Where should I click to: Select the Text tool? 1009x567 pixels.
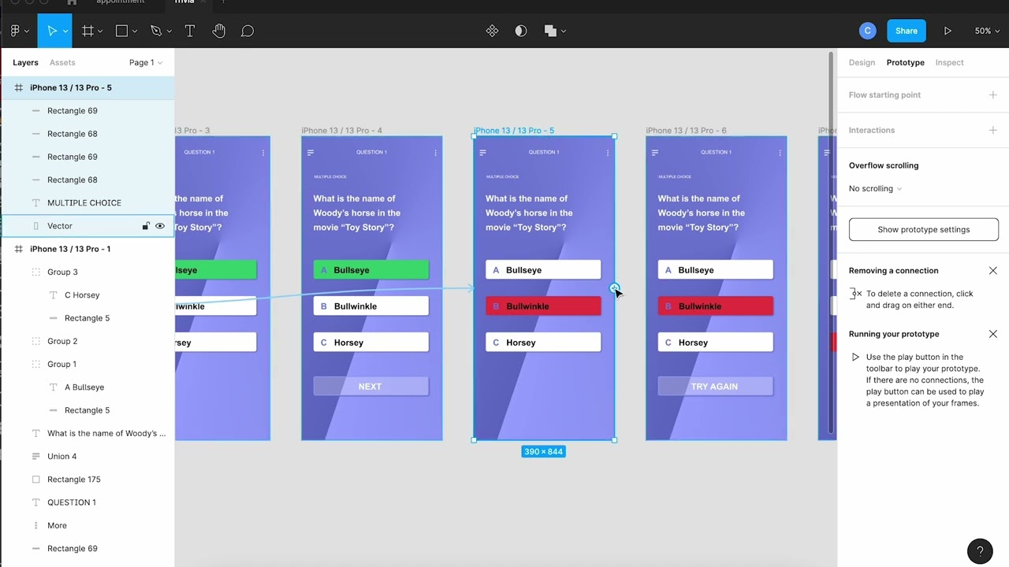pos(190,31)
